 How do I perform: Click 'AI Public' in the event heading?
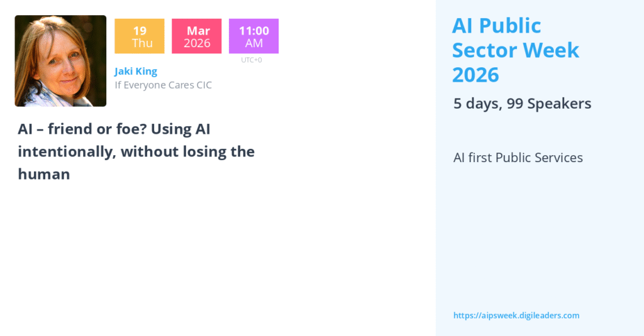496,26
